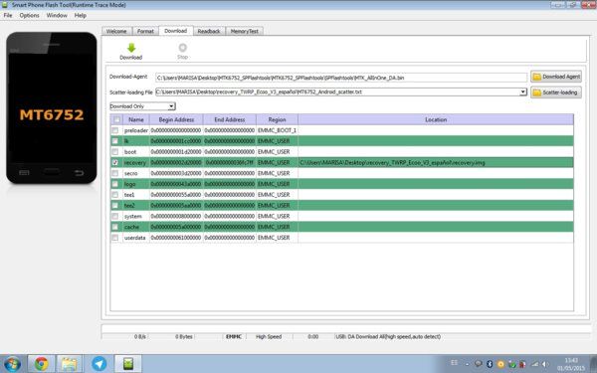Click the Download Agent button
The width and height of the screenshot is (597, 373).
click(556, 77)
